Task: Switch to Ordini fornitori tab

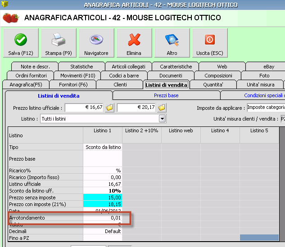Action: (31, 76)
